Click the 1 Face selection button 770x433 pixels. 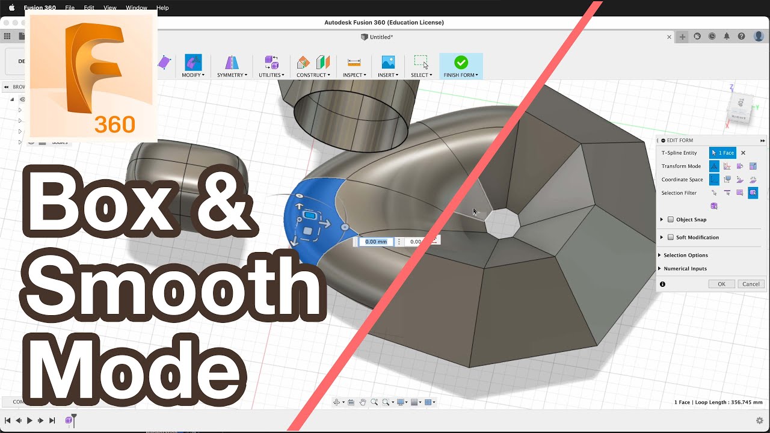(722, 153)
